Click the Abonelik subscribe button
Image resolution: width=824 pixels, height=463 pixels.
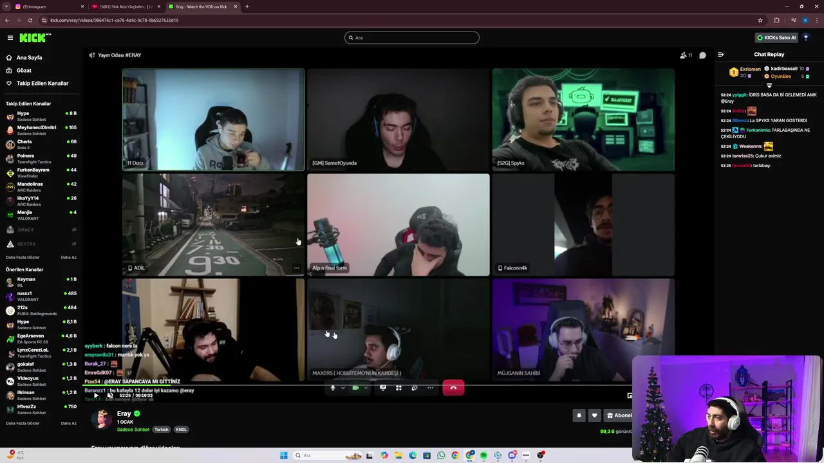click(x=619, y=415)
